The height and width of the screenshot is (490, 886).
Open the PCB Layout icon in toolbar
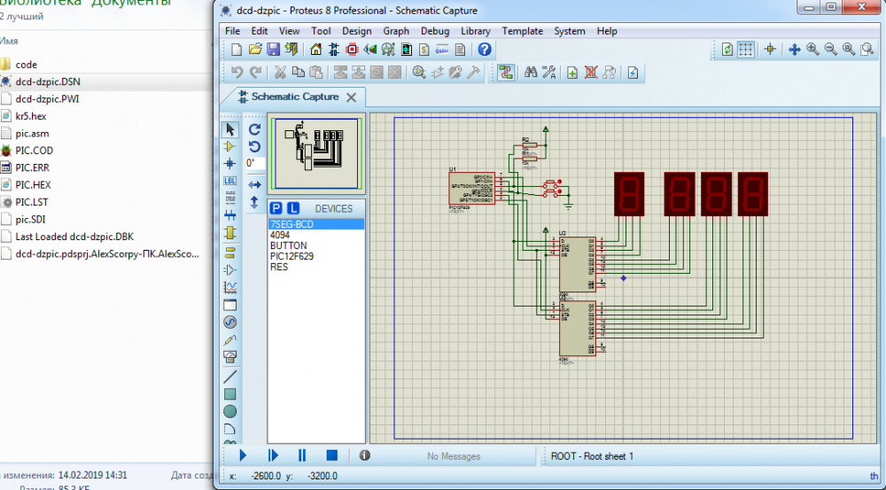350,50
